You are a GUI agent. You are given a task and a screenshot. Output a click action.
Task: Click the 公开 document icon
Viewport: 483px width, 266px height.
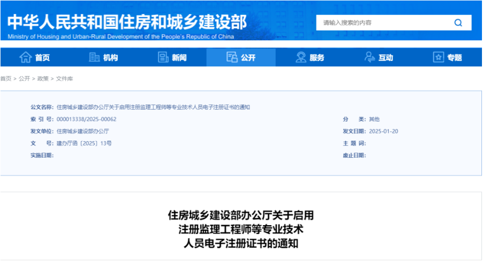coord(232,57)
